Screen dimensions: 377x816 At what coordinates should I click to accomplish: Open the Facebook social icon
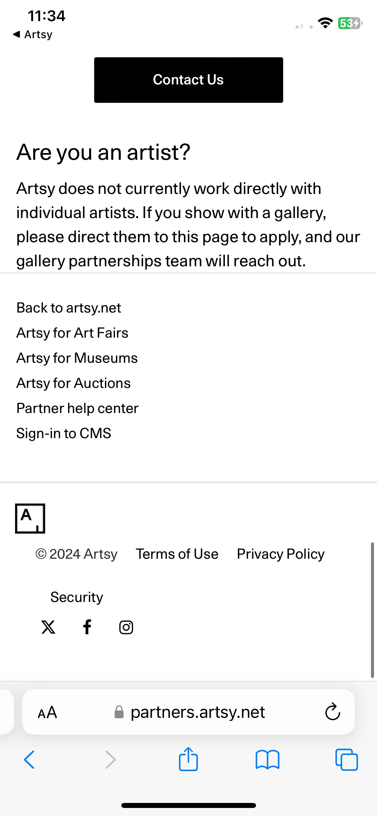[x=87, y=627]
